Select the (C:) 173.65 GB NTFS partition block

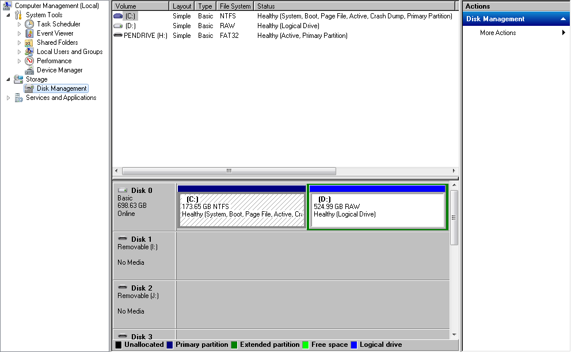click(x=242, y=207)
